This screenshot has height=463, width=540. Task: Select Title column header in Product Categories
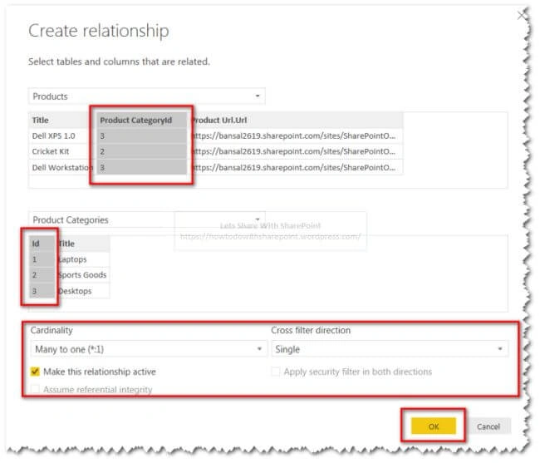(83, 244)
